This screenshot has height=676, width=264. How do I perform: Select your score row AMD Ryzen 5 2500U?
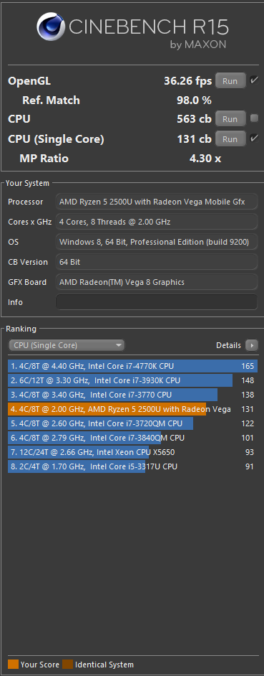[133, 409]
